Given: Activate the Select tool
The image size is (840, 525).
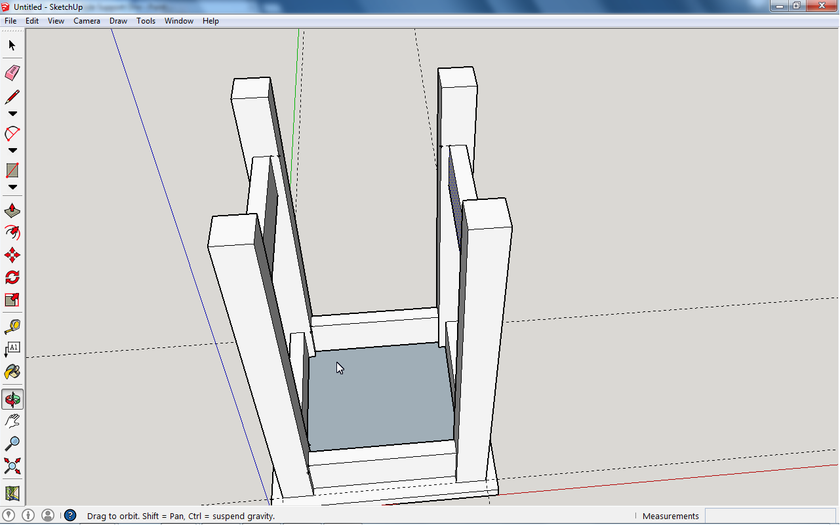Looking at the screenshot, I should coord(12,45).
